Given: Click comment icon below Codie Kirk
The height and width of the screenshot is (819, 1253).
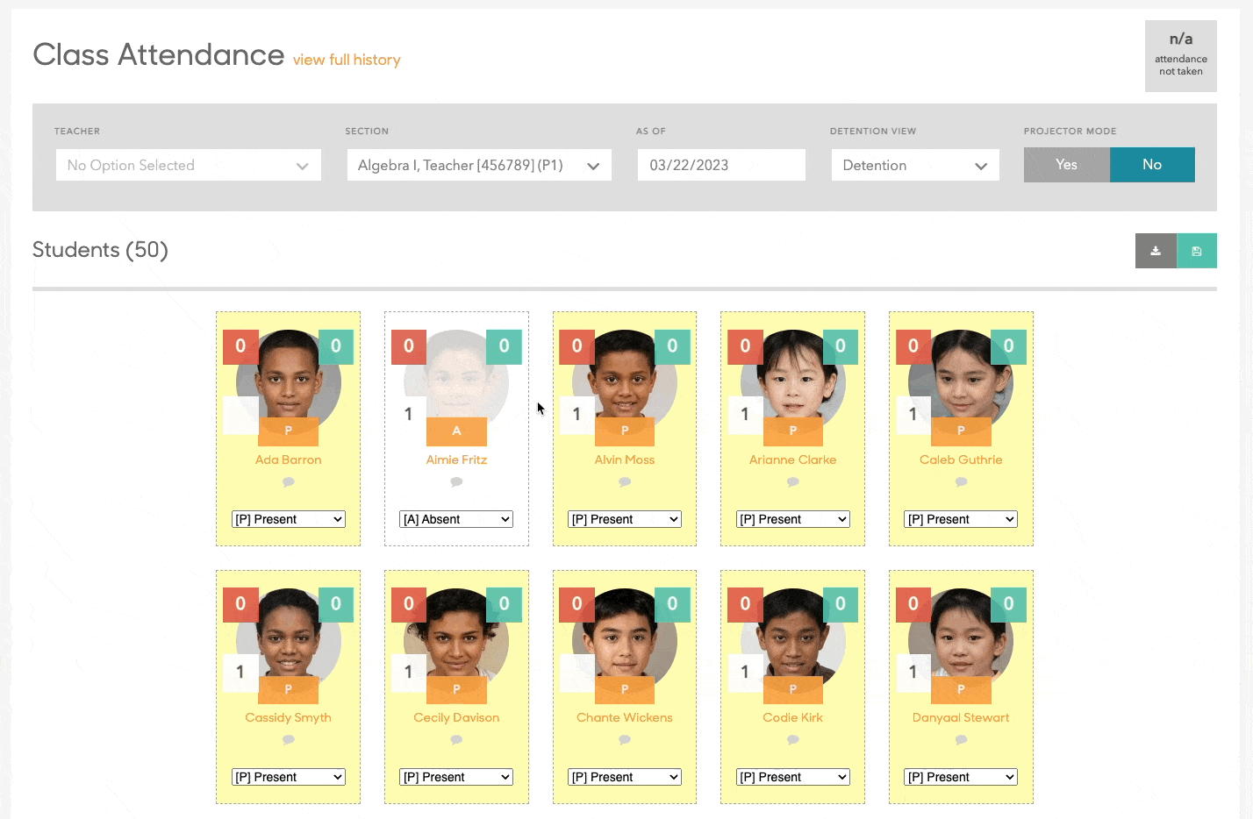Looking at the screenshot, I should 792,740.
